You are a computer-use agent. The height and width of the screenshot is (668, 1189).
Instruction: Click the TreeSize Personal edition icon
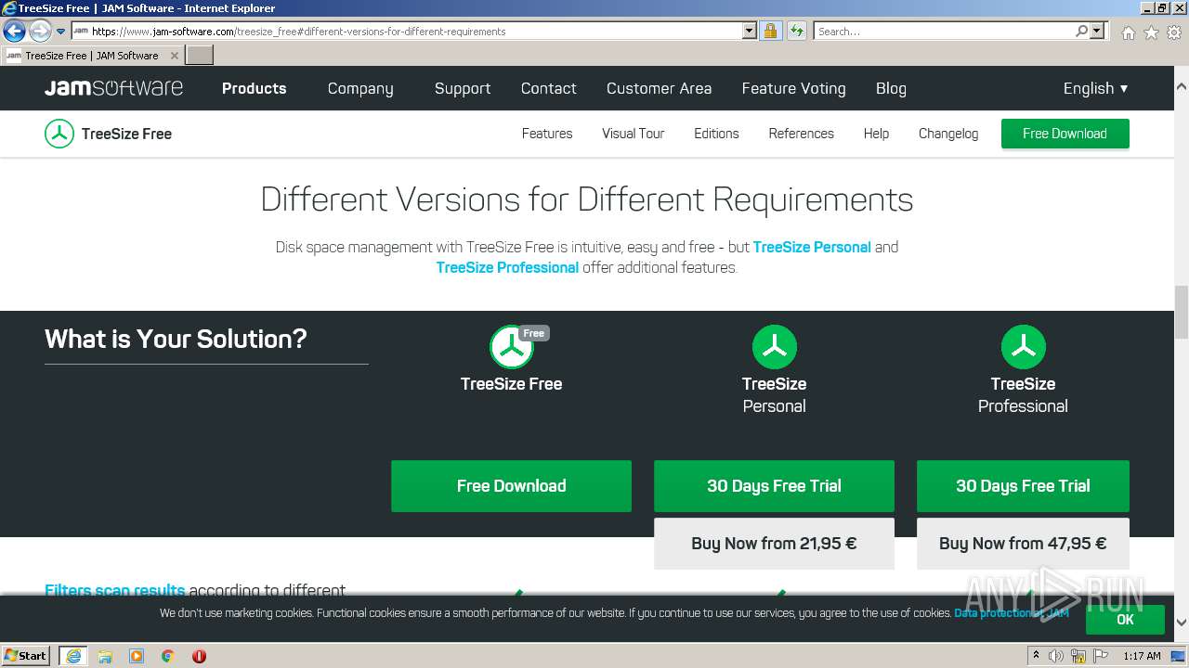[x=774, y=347]
